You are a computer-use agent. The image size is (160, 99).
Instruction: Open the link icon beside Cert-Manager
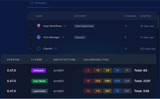click(x=63, y=37)
